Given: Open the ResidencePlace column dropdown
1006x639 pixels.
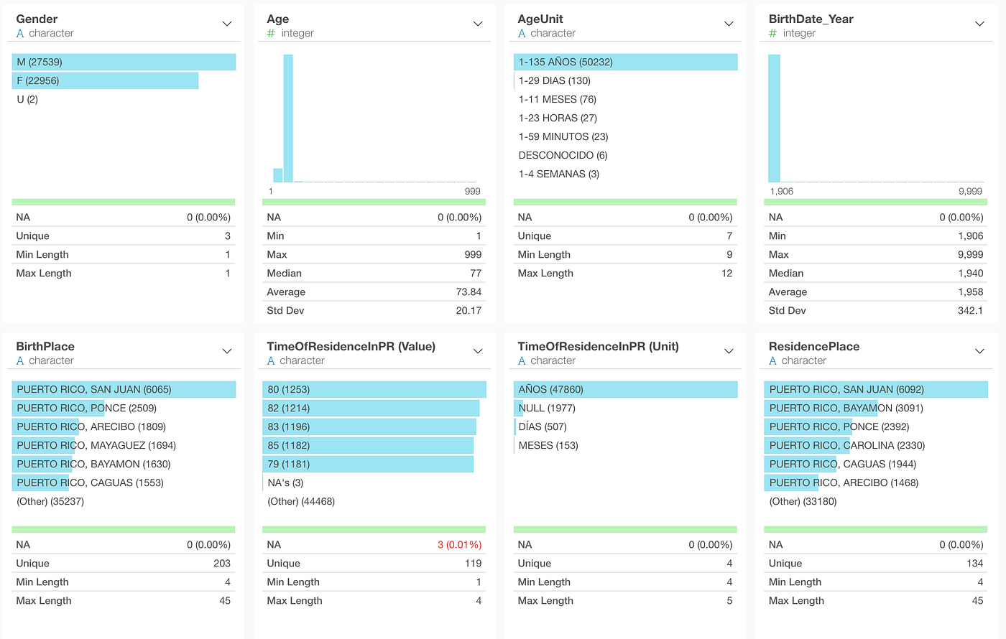Looking at the screenshot, I should (x=979, y=350).
